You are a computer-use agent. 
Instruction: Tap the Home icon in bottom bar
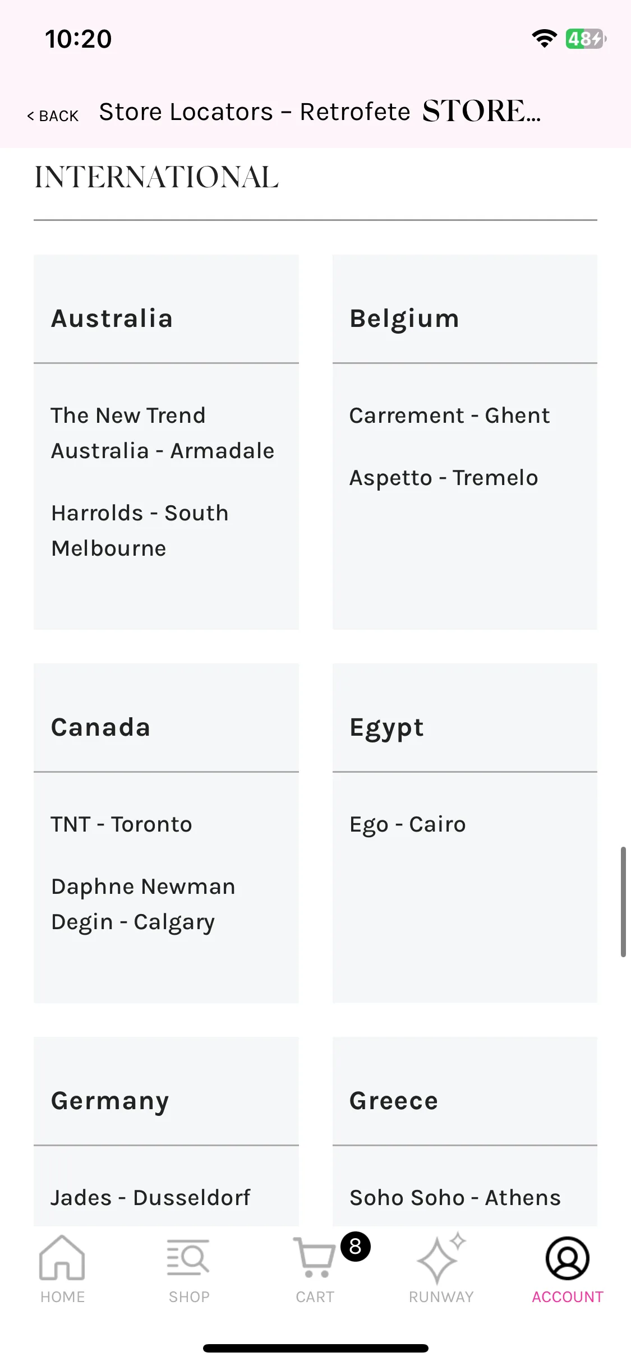click(62, 1258)
